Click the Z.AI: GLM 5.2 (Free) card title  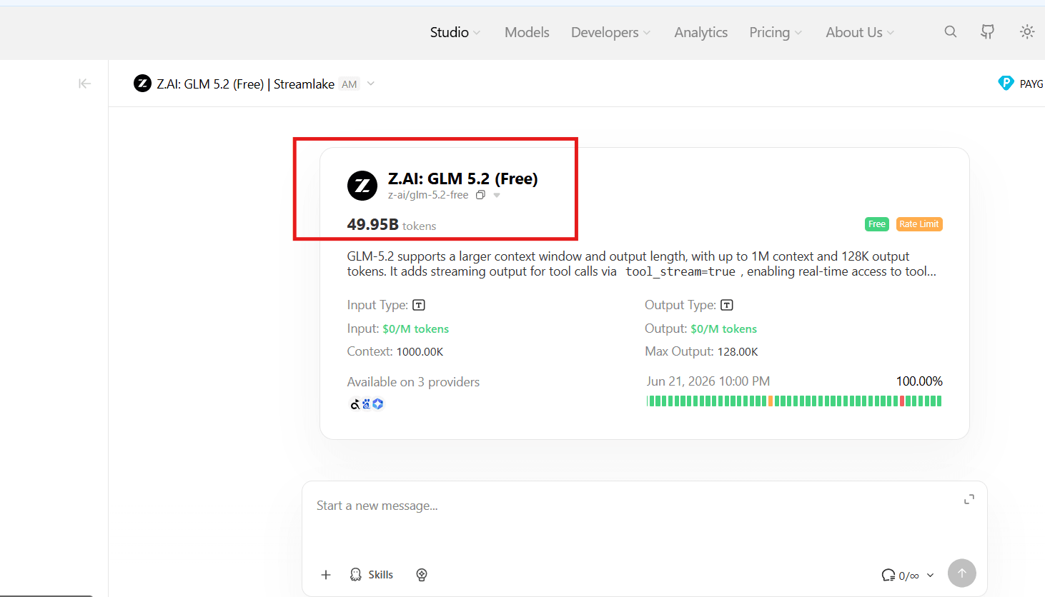pos(462,179)
